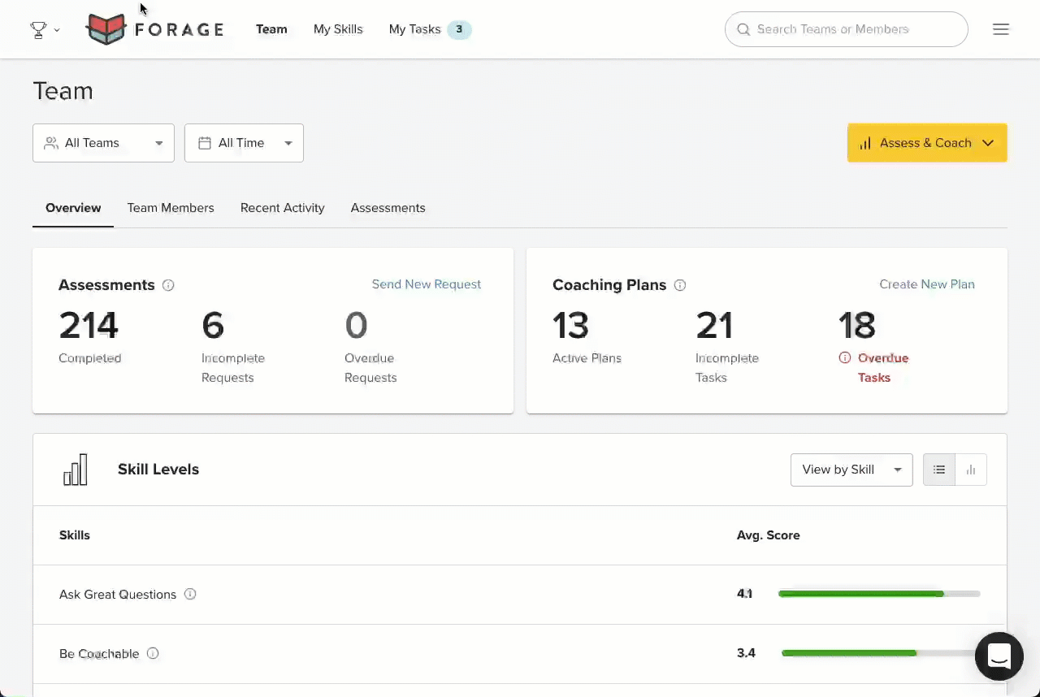1040x697 pixels.
Task: Click the Search Teams or Members field
Action: [847, 29]
